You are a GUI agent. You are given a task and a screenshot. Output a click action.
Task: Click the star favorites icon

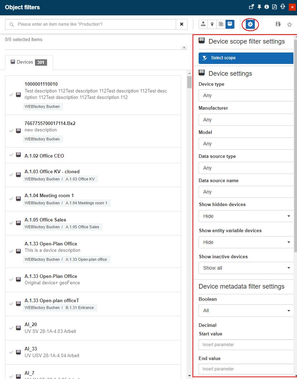click(x=290, y=24)
